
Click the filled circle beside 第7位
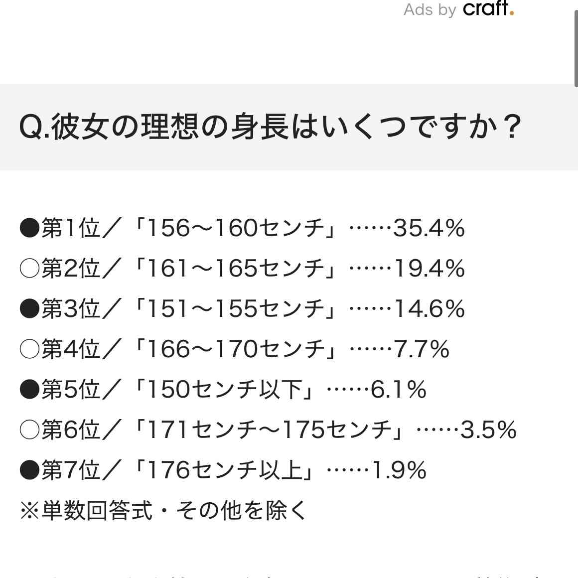tap(29, 470)
